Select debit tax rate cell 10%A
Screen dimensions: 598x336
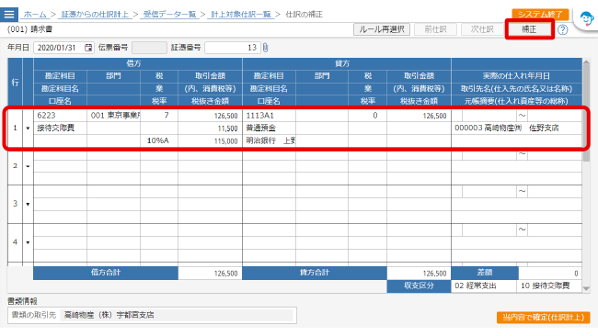(159, 140)
